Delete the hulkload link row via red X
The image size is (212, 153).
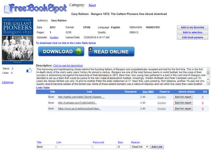point(202,103)
